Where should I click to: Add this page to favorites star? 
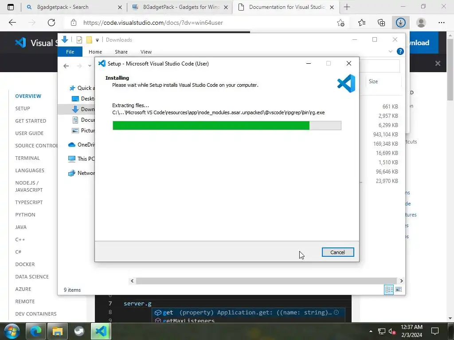[341, 23]
